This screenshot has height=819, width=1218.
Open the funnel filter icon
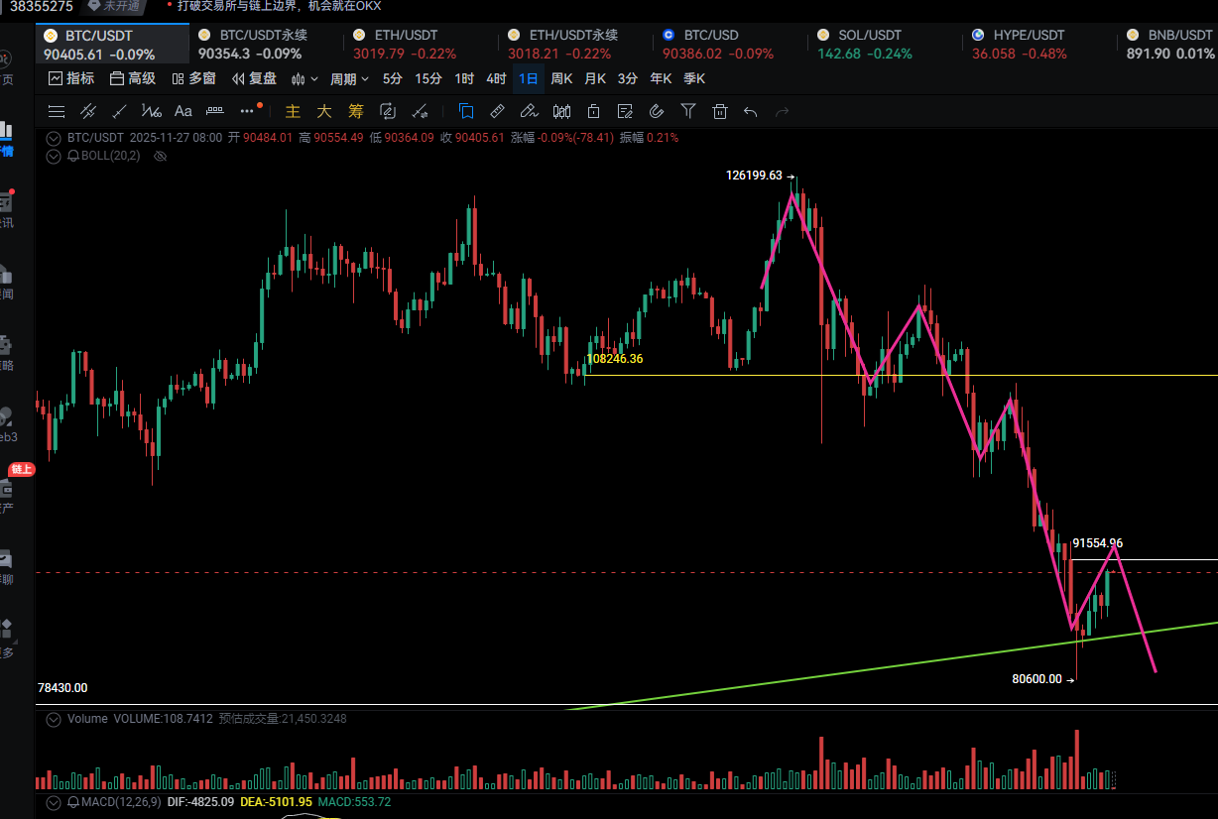[688, 111]
